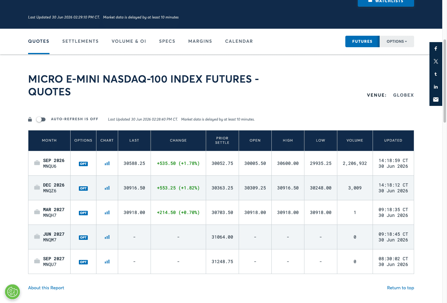
Task: Click the Volume column header
Action: tap(355, 140)
